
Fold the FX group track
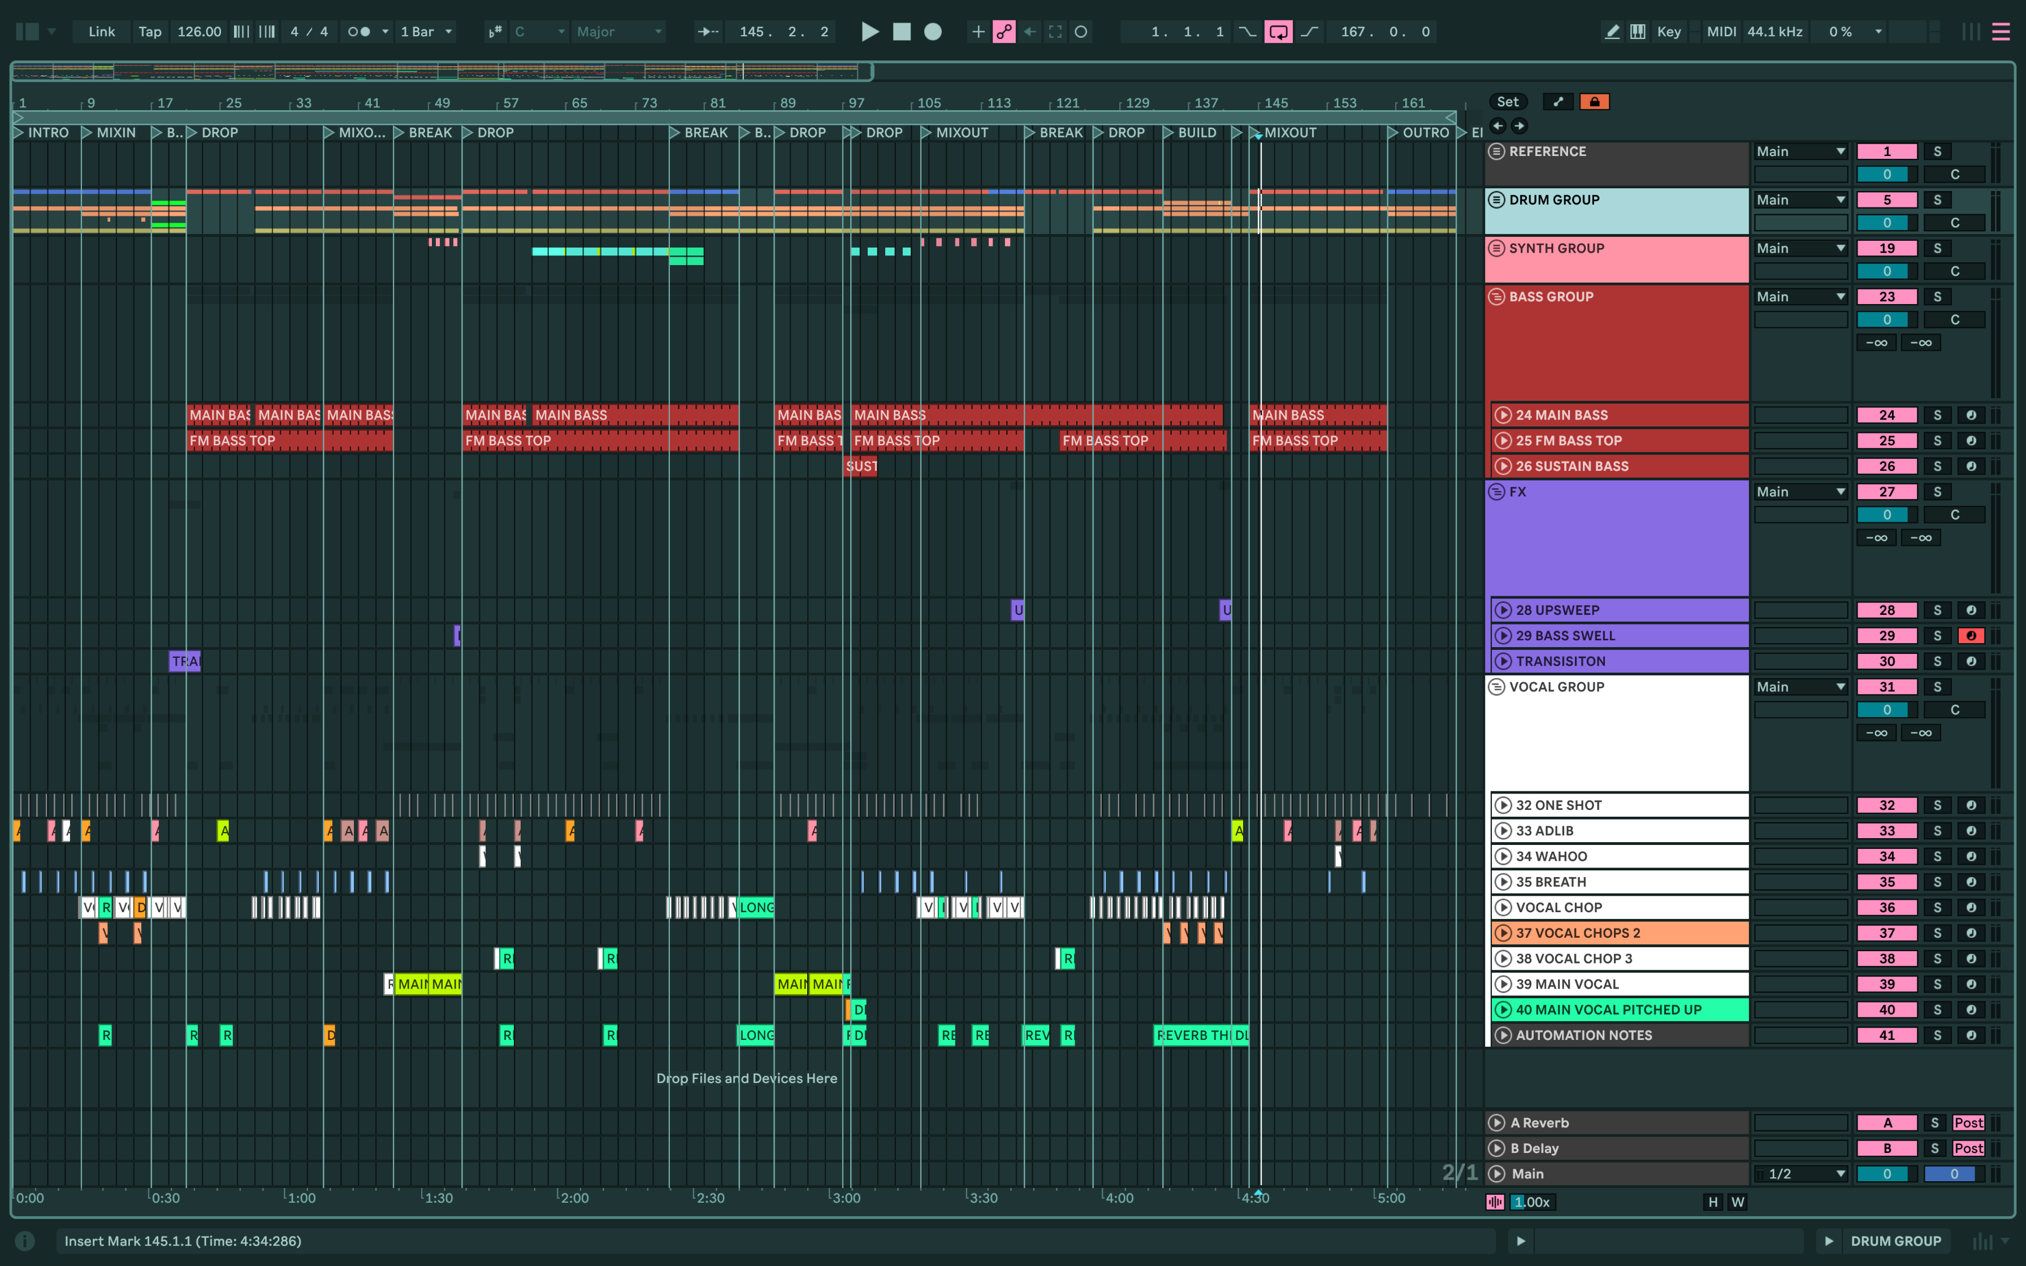coord(1497,492)
